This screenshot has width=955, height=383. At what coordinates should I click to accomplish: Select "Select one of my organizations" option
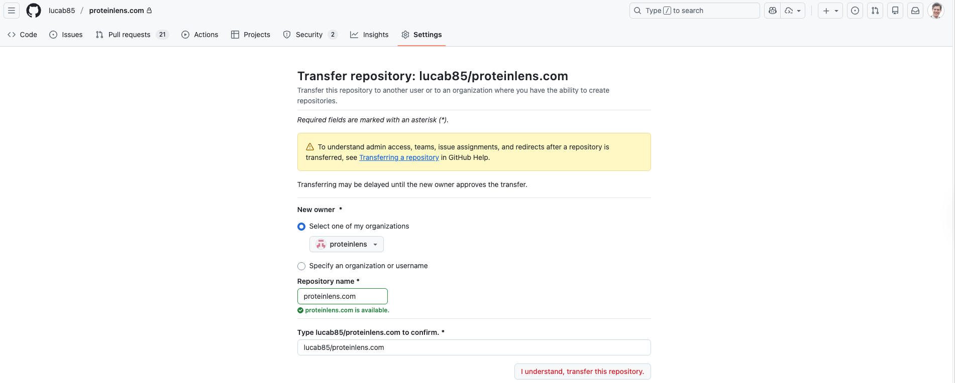pos(301,226)
